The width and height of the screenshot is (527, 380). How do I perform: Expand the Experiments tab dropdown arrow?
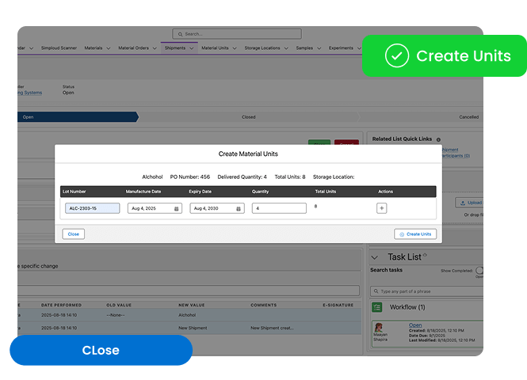point(359,48)
